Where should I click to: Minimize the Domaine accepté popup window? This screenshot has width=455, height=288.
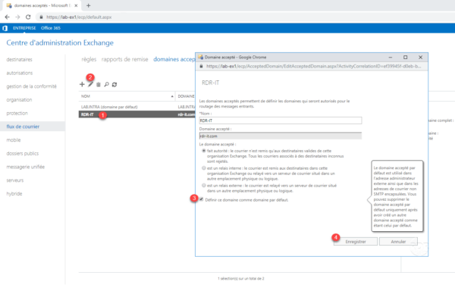(391, 57)
